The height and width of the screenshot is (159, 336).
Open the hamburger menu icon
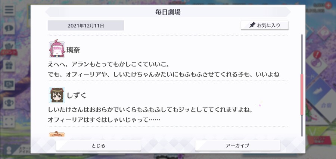[9, 10]
